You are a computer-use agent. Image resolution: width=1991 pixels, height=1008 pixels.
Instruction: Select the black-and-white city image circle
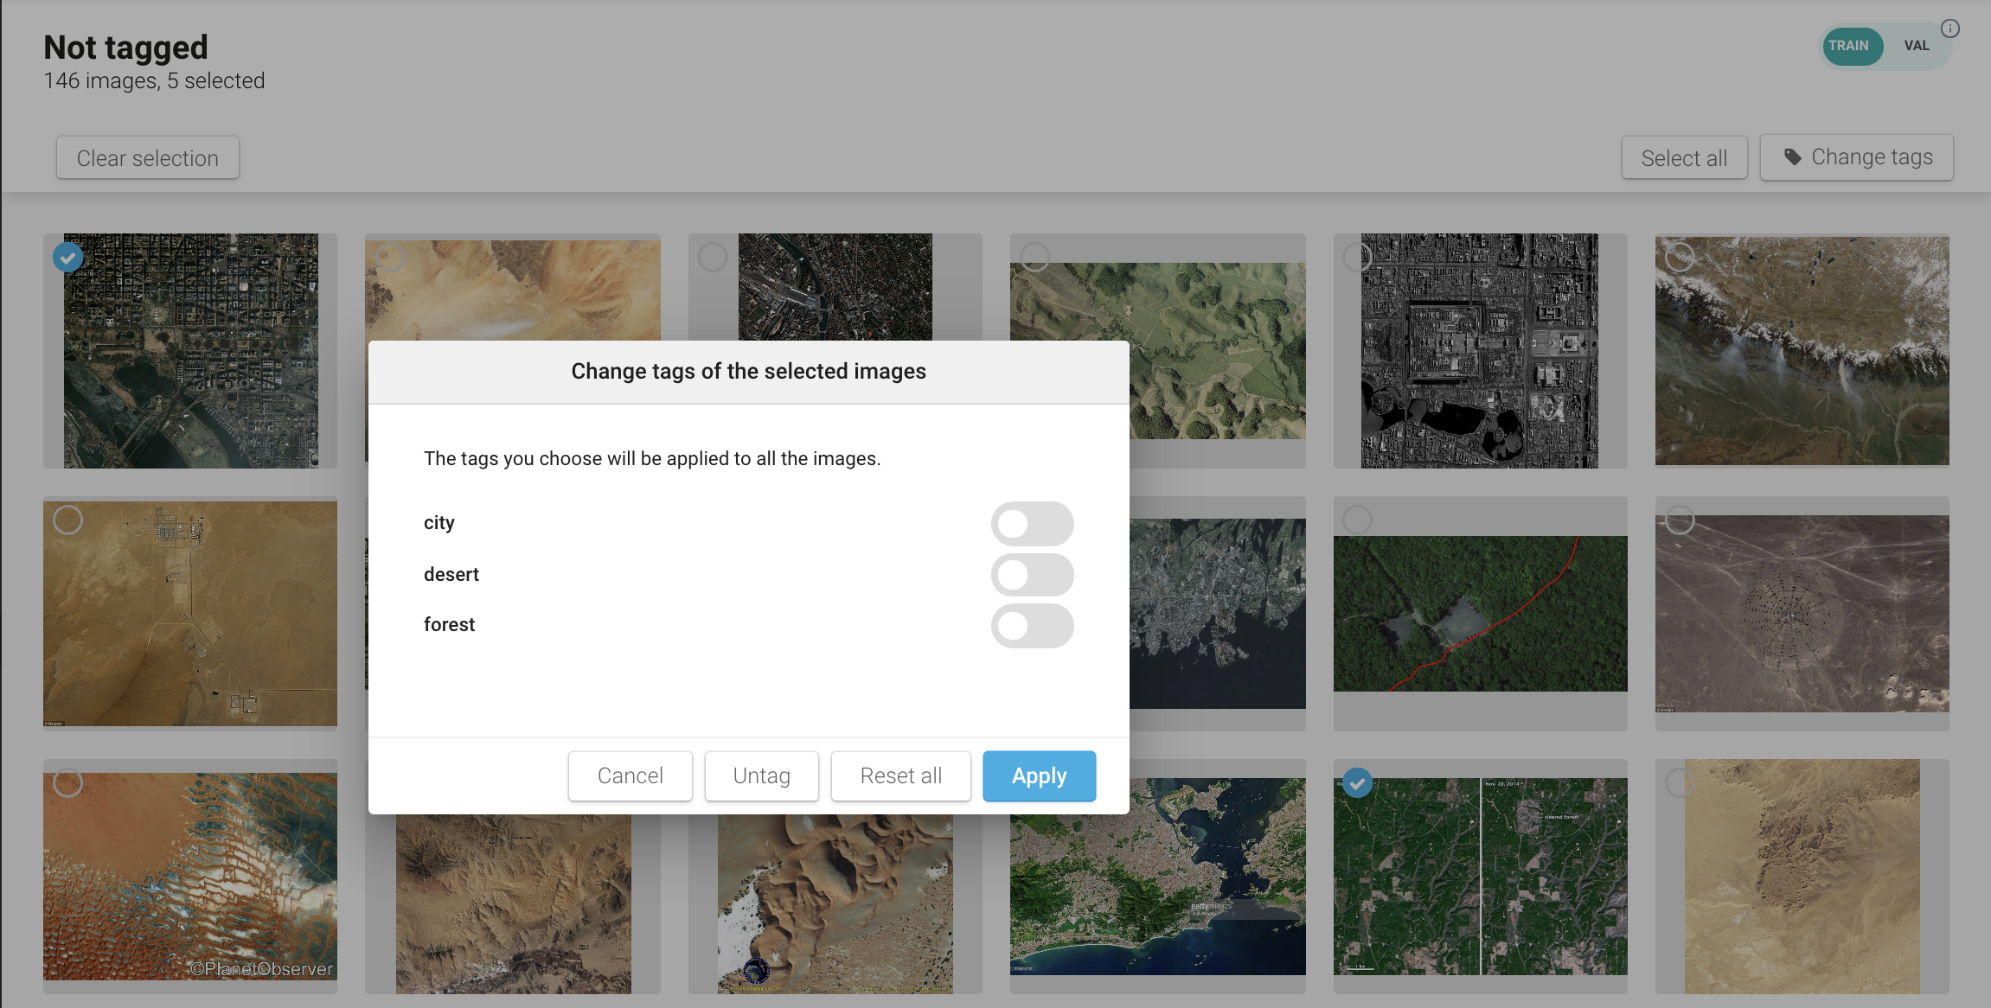coord(1357,257)
